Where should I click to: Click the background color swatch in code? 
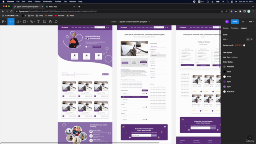click(x=244, y=45)
